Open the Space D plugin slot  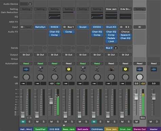point(125,35)
